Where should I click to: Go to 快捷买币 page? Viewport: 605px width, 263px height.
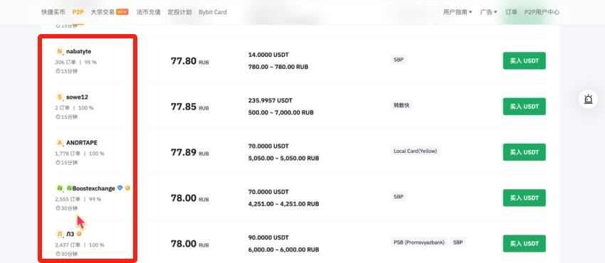pyautogui.click(x=53, y=12)
